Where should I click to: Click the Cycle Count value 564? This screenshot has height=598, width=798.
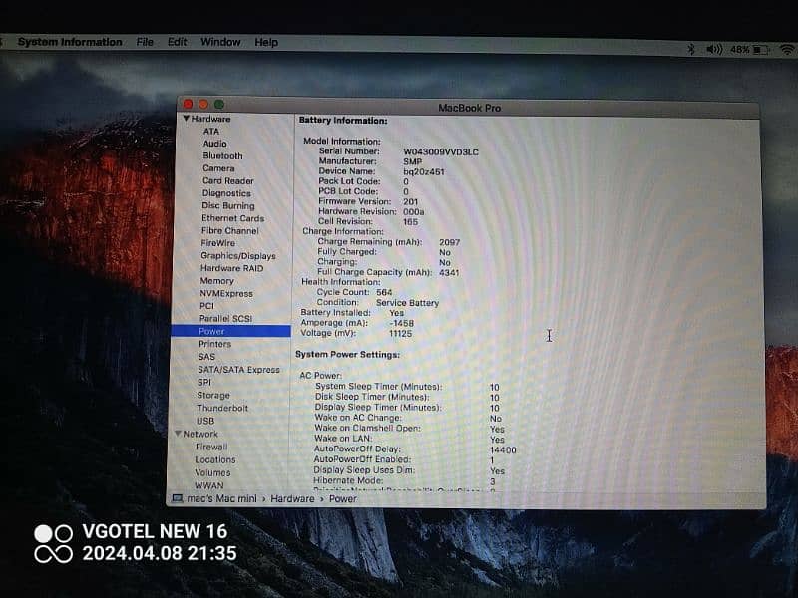(384, 292)
